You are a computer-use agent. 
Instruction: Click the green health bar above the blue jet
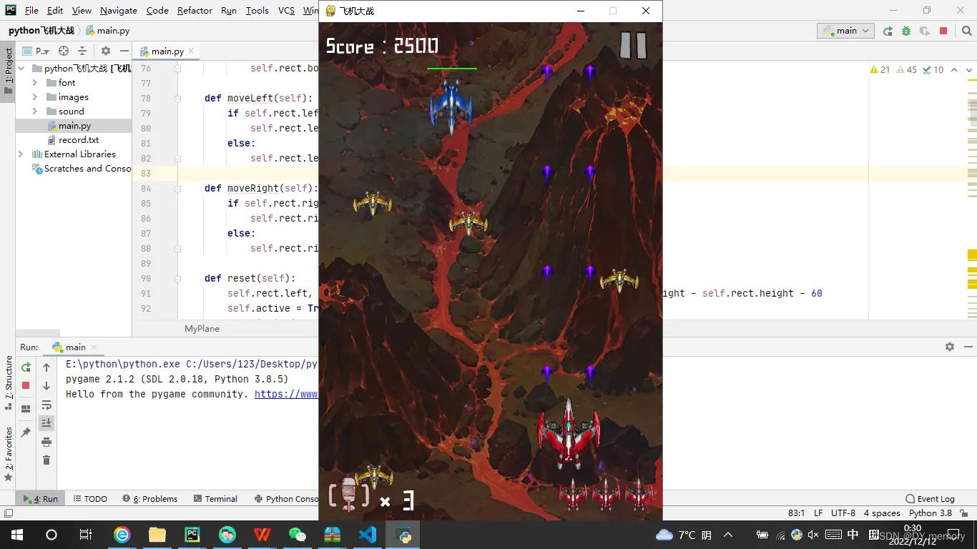[x=451, y=68]
